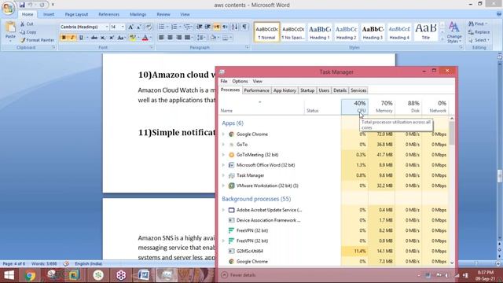The height and width of the screenshot is (283, 503).
Task: Click the Windows Start button
Action: (x=9, y=275)
